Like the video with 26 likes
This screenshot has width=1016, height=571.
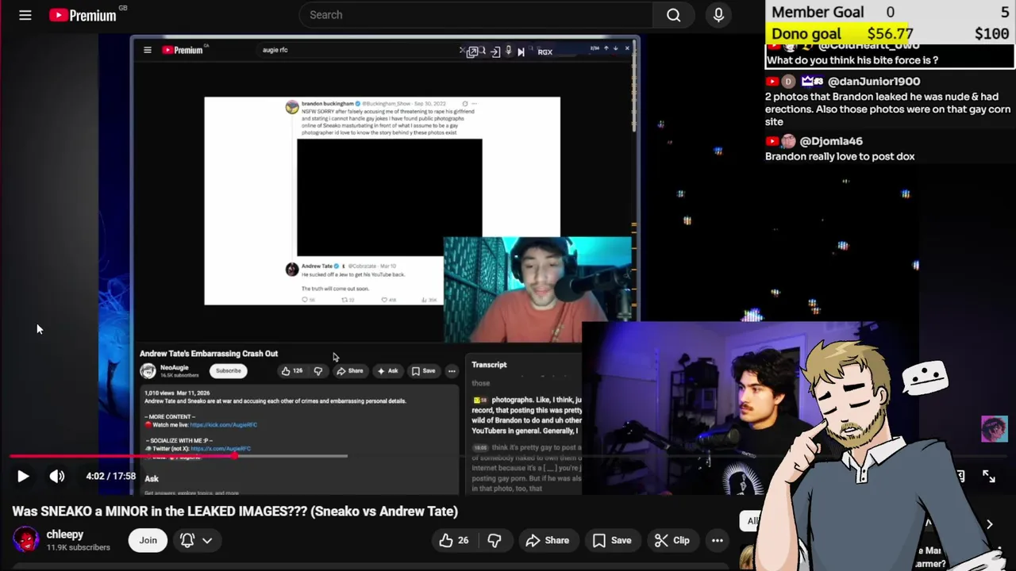(454, 540)
